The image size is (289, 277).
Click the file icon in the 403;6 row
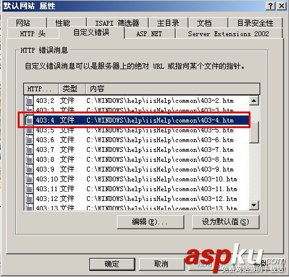(29, 140)
